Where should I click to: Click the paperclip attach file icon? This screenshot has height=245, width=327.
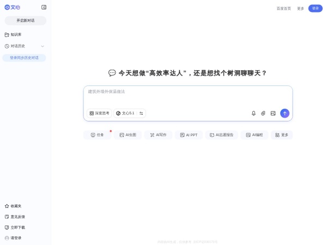[263, 113]
